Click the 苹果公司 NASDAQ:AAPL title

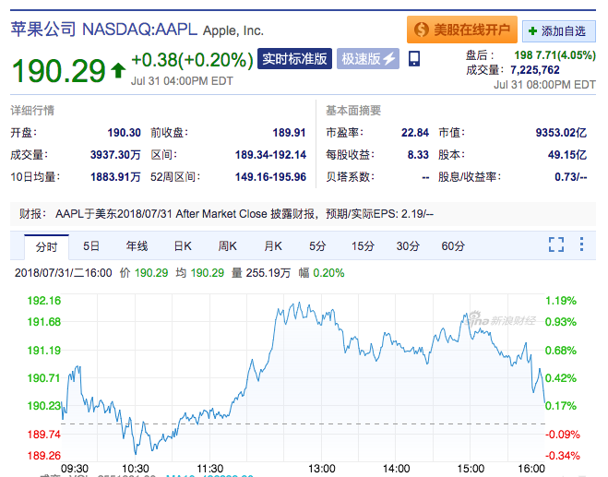click(x=104, y=30)
